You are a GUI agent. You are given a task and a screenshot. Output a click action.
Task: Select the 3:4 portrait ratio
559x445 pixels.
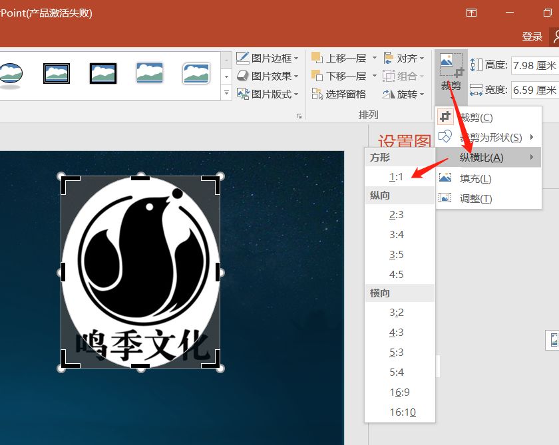point(400,234)
